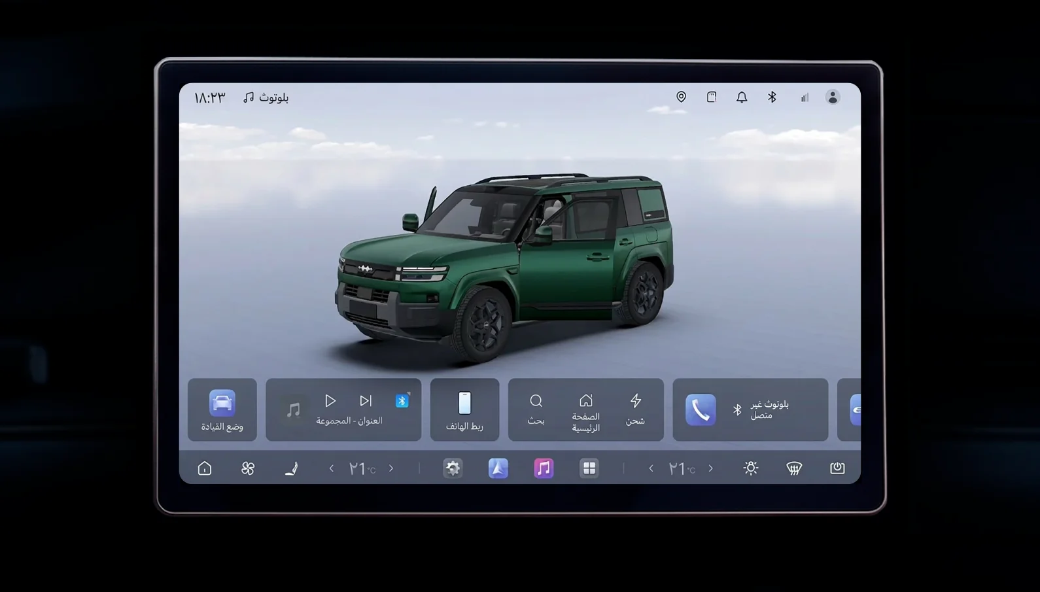
Task: Skip to the next track
Action: (x=366, y=400)
